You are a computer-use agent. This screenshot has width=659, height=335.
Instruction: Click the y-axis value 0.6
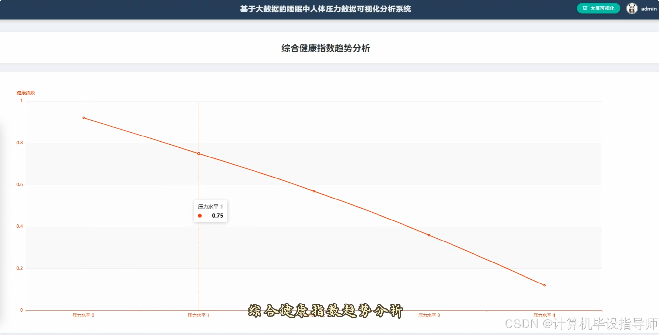[x=20, y=184]
